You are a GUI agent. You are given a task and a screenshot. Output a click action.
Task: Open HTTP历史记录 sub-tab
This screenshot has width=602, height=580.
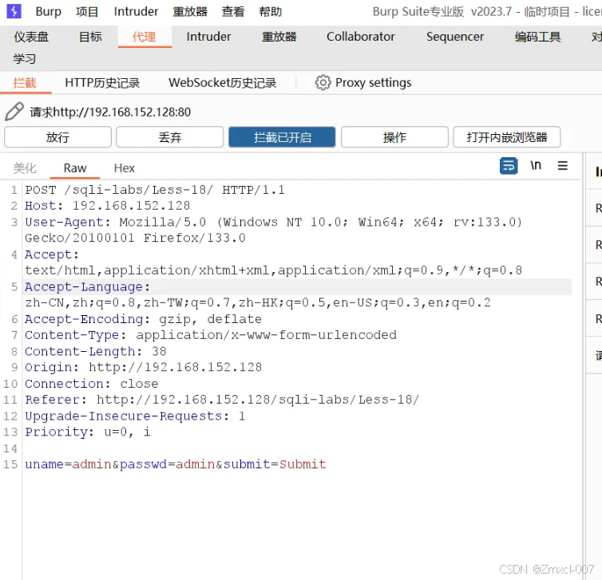click(102, 82)
